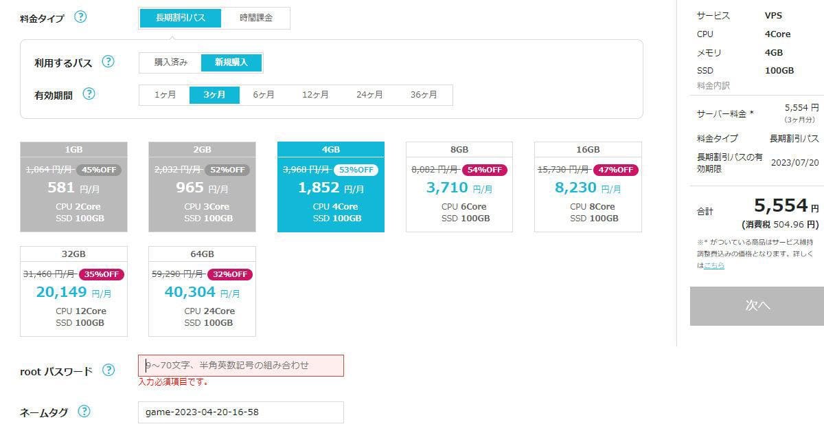Click the 20,149 price on 32GB plan
824x433 pixels.
click(x=62, y=292)
